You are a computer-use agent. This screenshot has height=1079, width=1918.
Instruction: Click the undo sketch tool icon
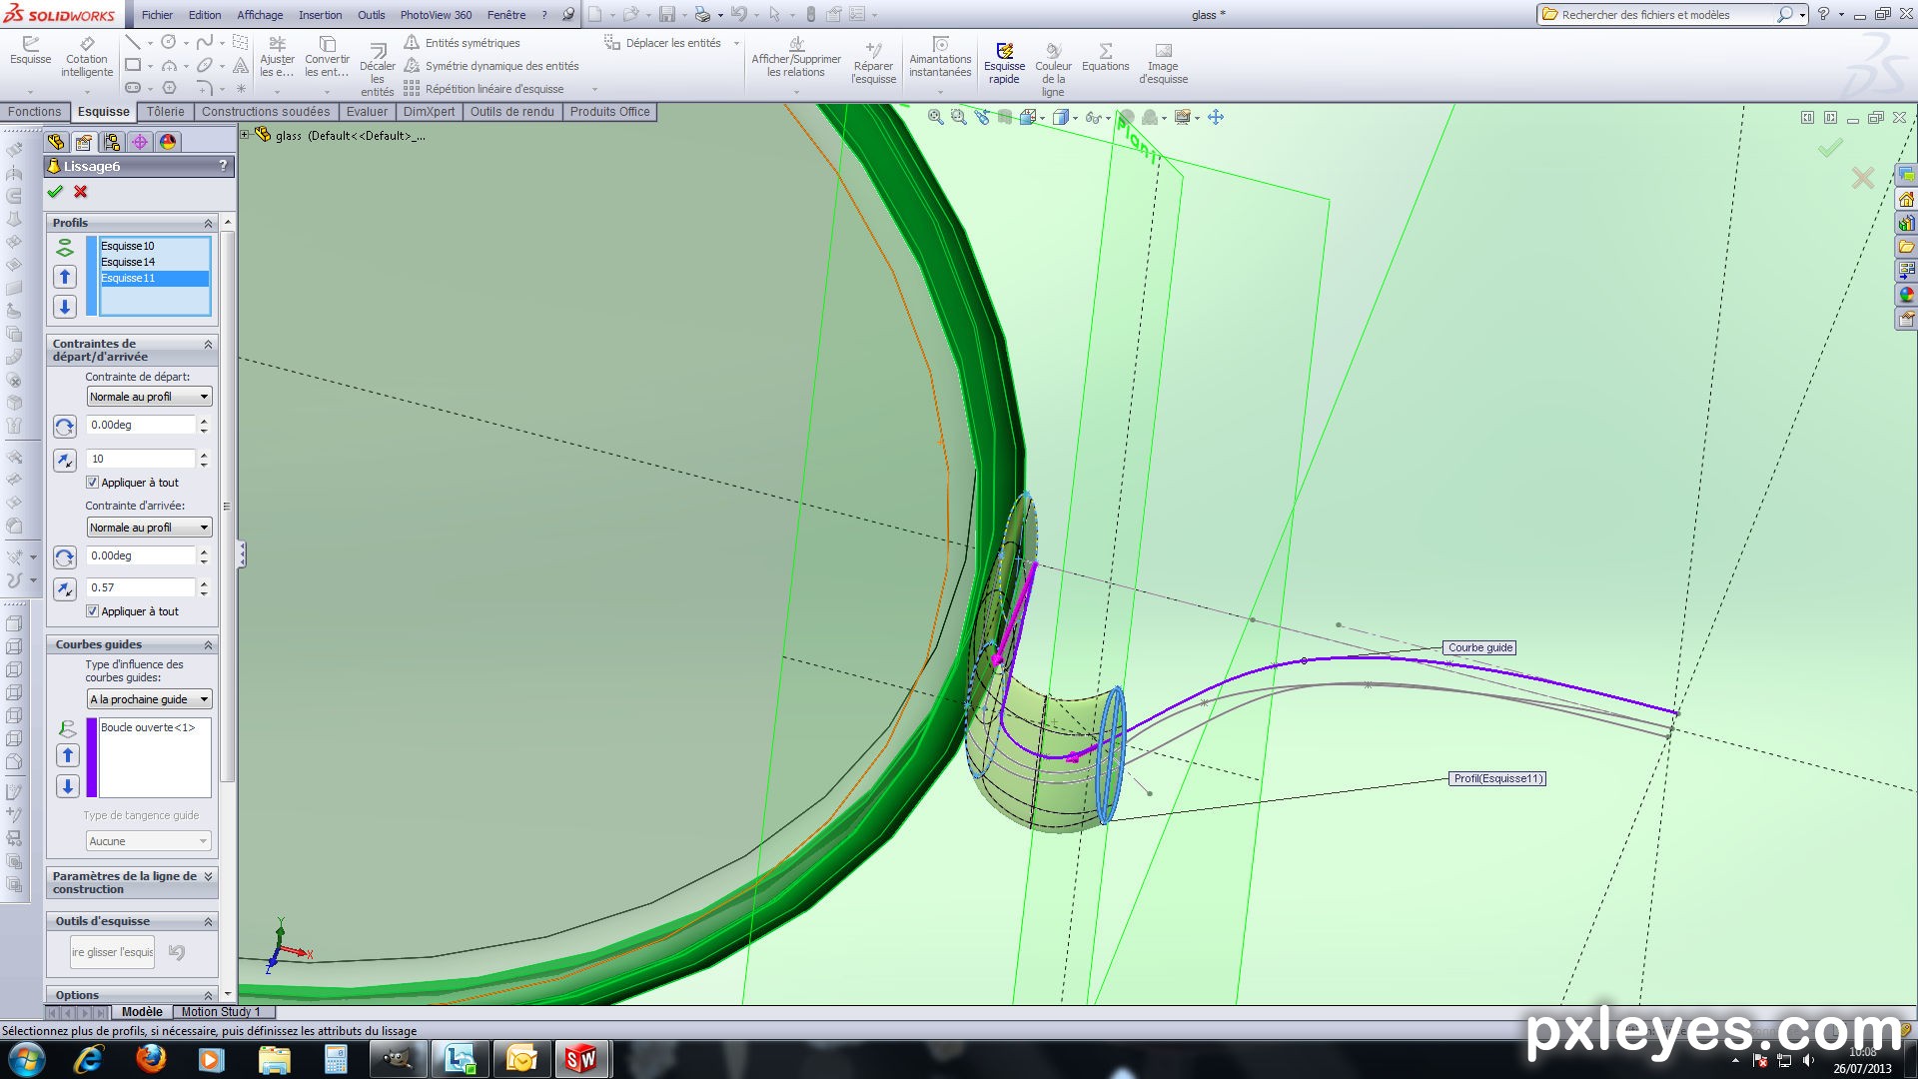177,952
